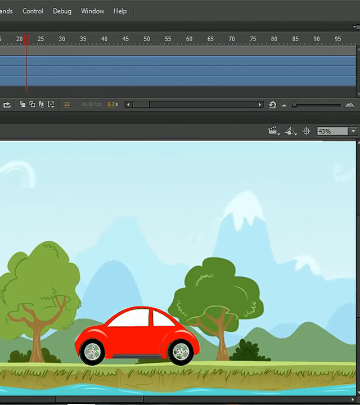The width and height of the screenshot is (360, 405).
Task: Click the zoom out timeline small mountain icon
Action: click(283, 105)
